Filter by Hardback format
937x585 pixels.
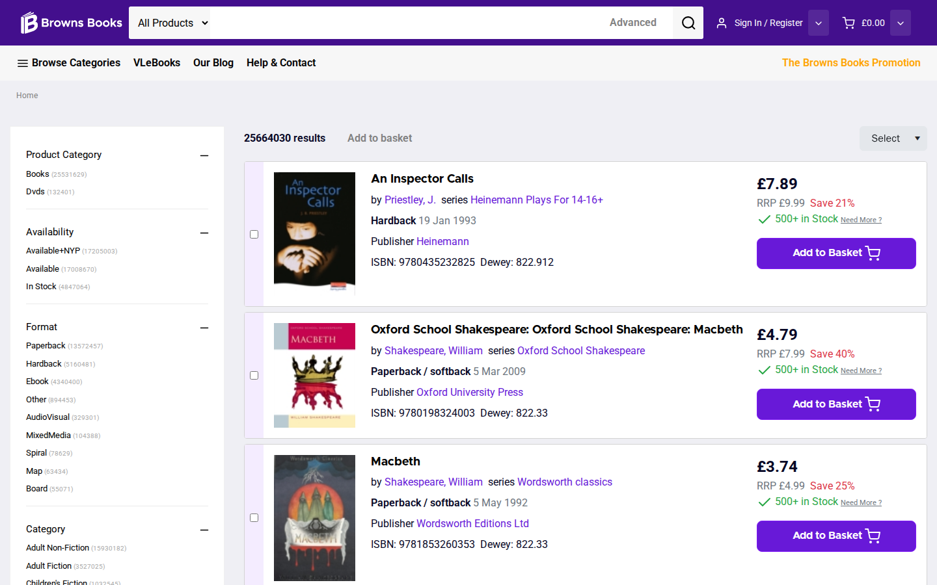click(44, 364)
